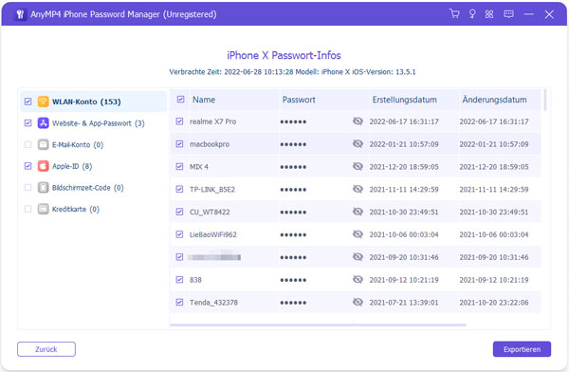Click the Name column header
The width and height of the screenshot is (569, 372).
coord(204,100)
